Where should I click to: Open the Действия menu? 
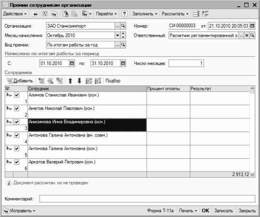pyautogui.click(x=15, y=14)
